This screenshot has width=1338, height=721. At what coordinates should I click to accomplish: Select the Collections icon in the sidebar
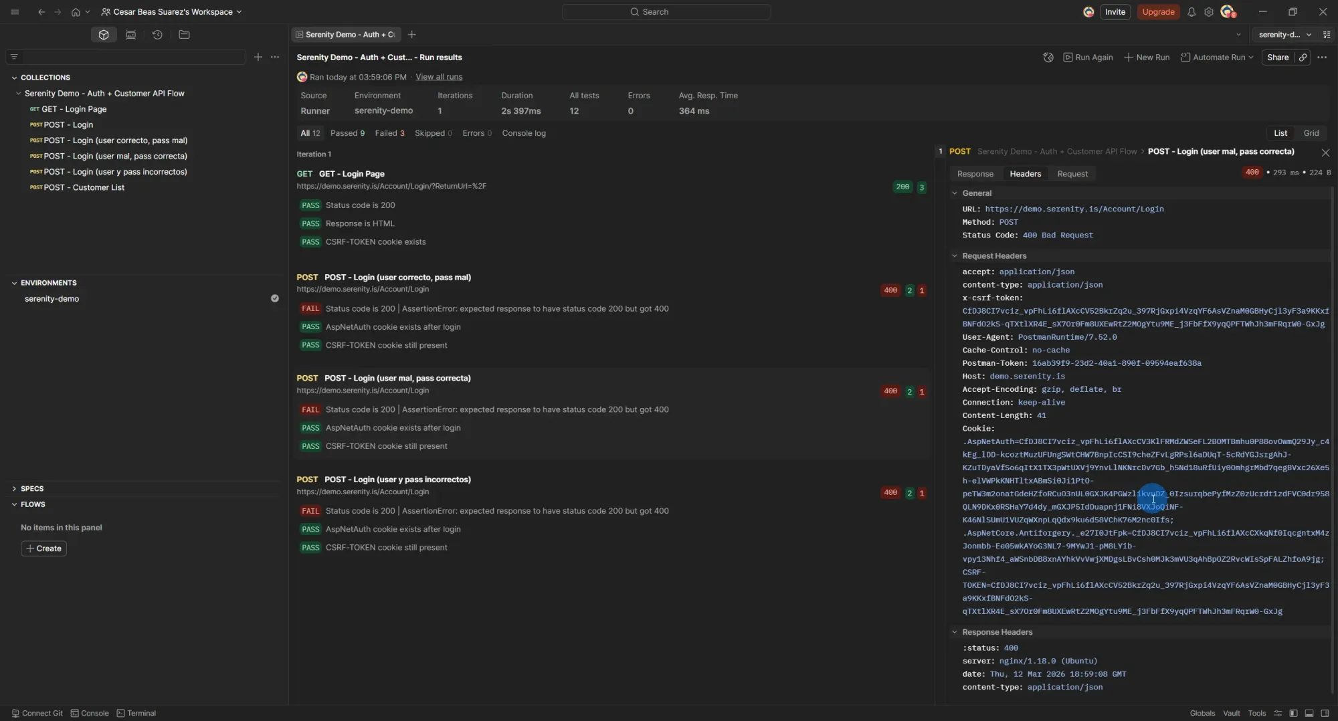pyautogui.click(x=104, y=34)
